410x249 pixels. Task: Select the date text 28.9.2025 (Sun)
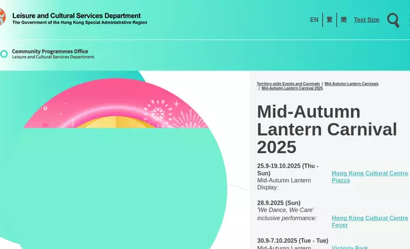(279, 203)
